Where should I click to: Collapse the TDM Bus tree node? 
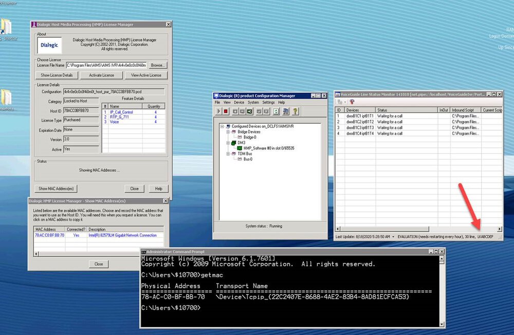coord(227,153)
